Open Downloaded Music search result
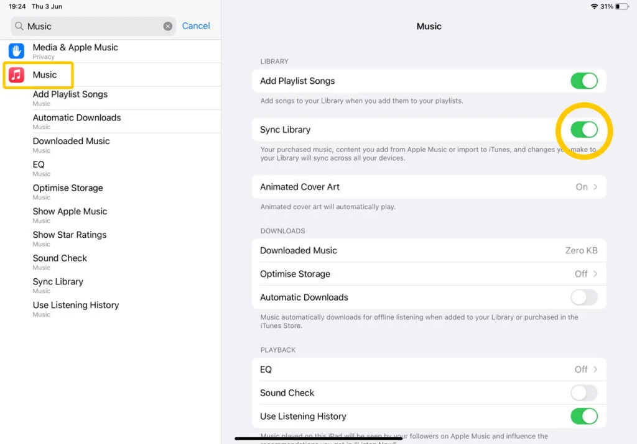Image resolution: width=637 pixels, height=444 pixels. tap(111, 145)
